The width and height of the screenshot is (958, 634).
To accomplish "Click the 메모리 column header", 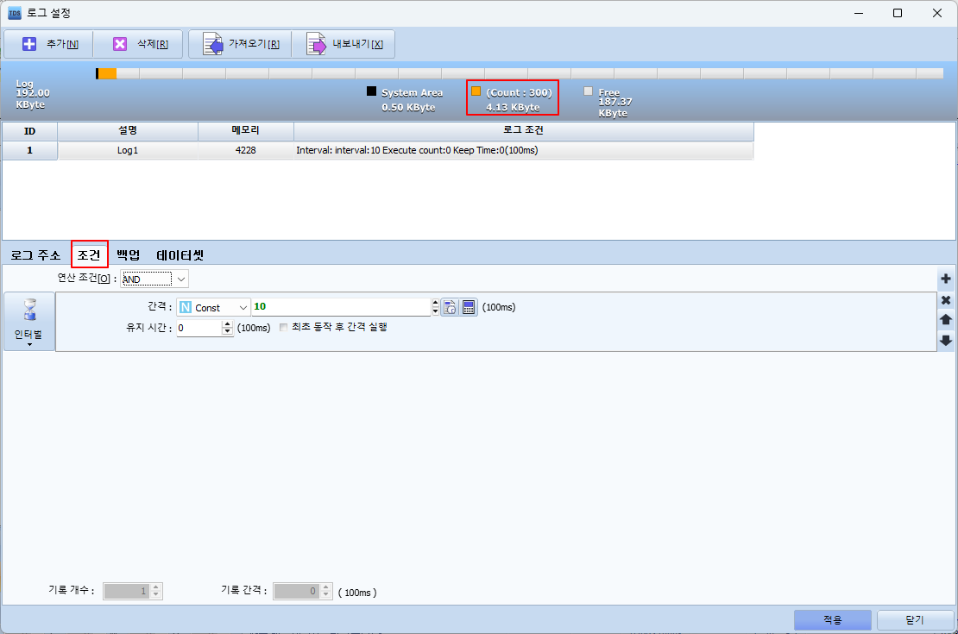I will (246, 131).
